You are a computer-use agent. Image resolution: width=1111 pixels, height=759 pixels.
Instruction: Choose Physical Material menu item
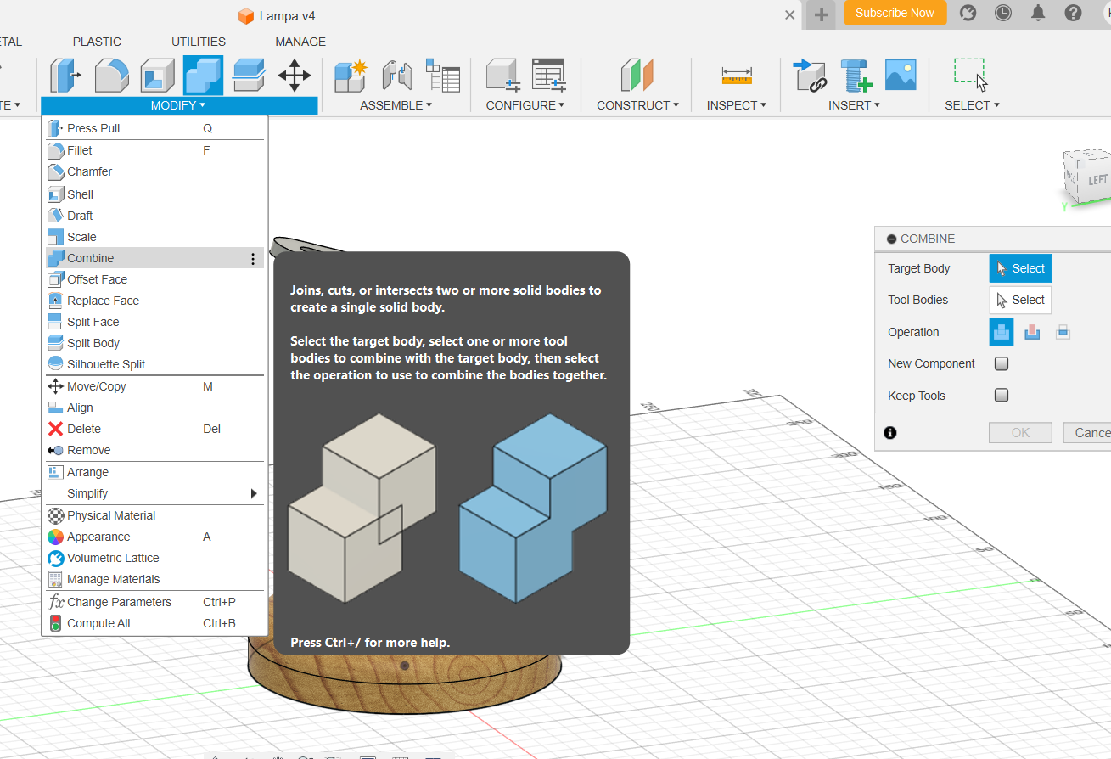(x=154, y=515)
